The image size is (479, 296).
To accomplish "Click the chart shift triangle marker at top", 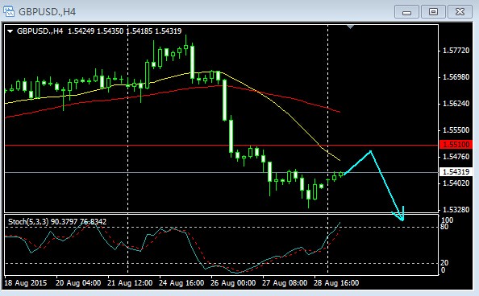I will [350, 27].
